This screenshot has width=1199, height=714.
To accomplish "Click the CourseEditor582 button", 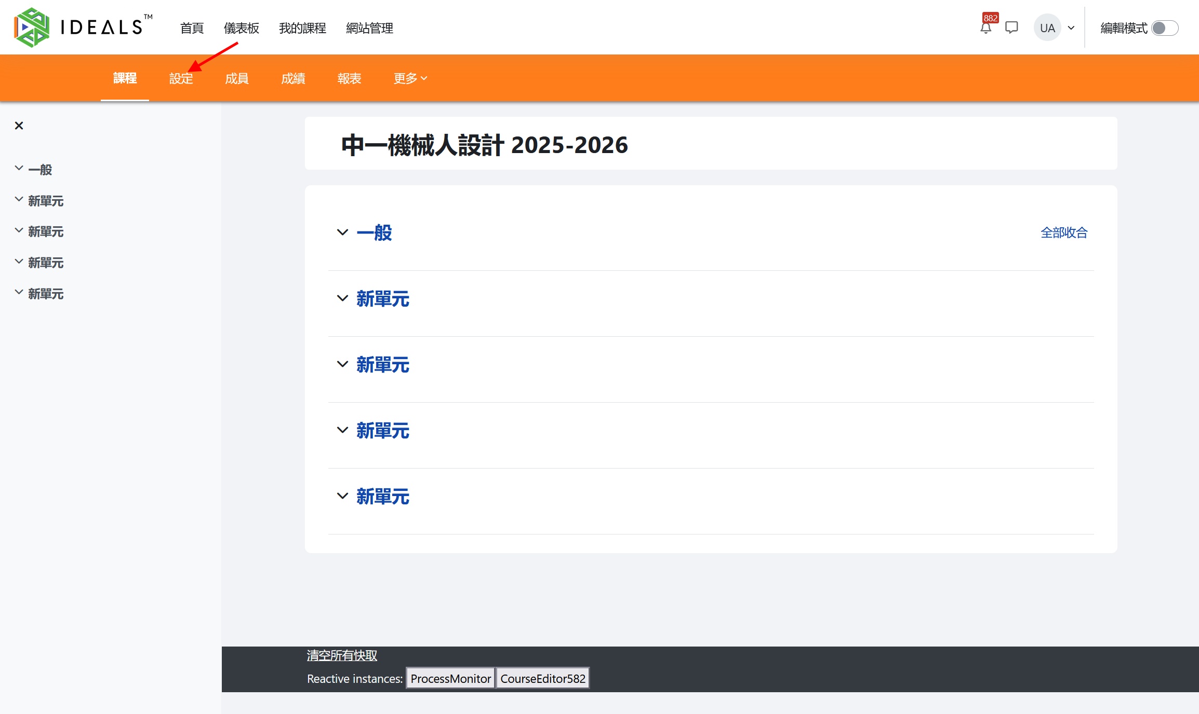I will (542, 678).
